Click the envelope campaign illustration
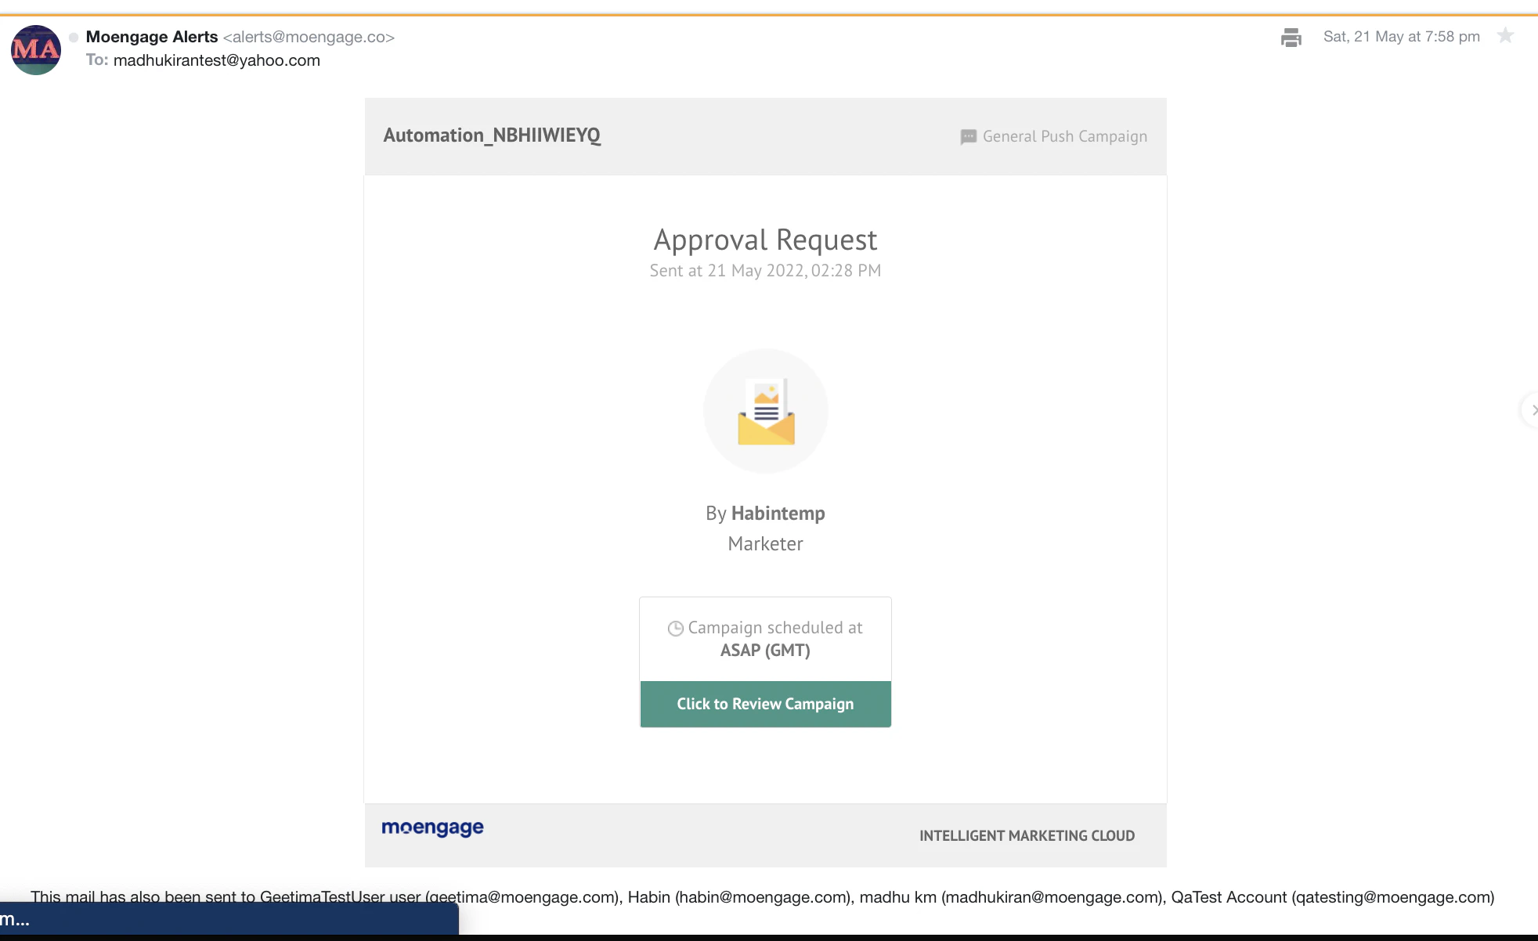 (765, 411)
